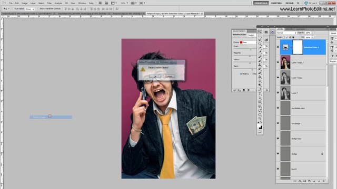Viewport: 337px width, 189px height.
Task: Click the Delete layer trash icon
Action: [x=324, y=181]
